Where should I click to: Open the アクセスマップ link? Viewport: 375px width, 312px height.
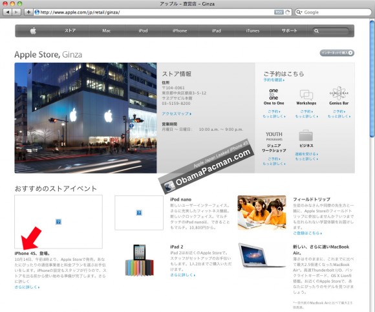[x=177, y=113]
